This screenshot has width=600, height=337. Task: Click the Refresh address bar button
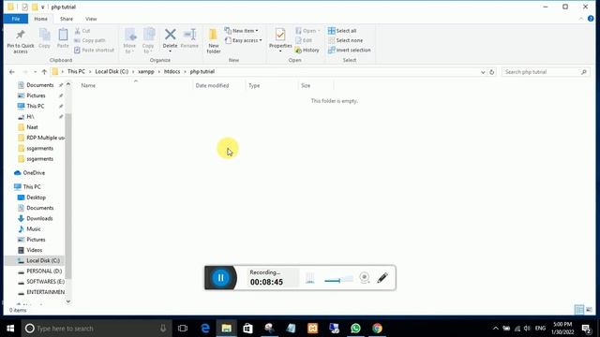pyautogui.click(x=491, y=72)
